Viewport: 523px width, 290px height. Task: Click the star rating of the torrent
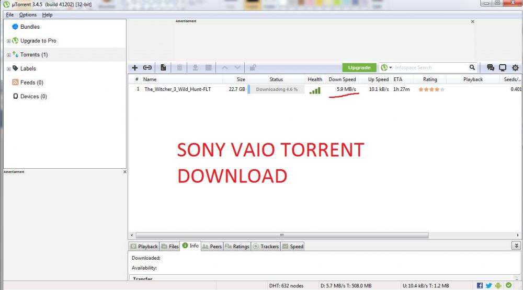431,89
